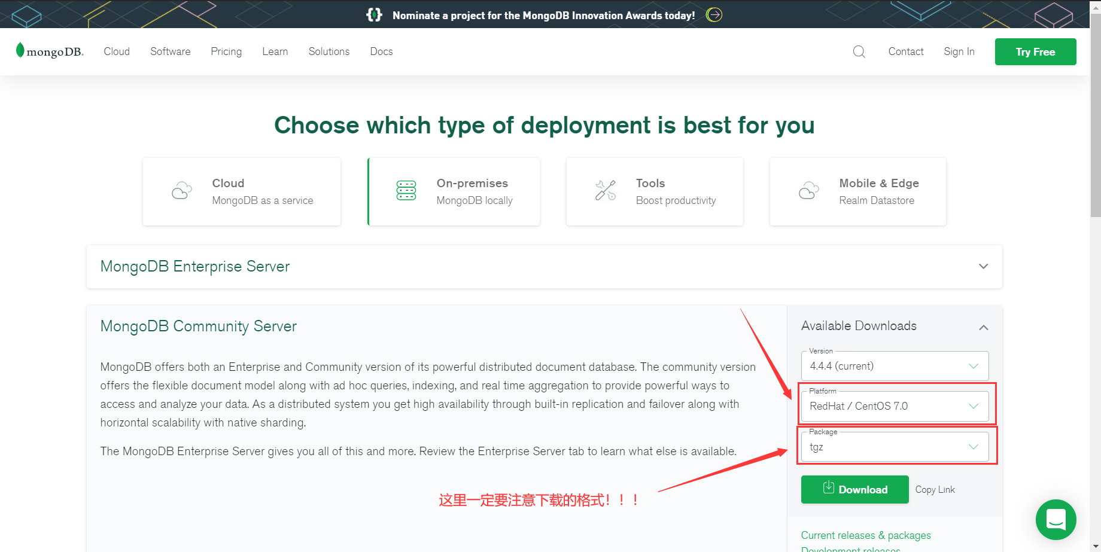Click the Available Downloads title
Screen dimensions: 1101x552
coord(859,326)
